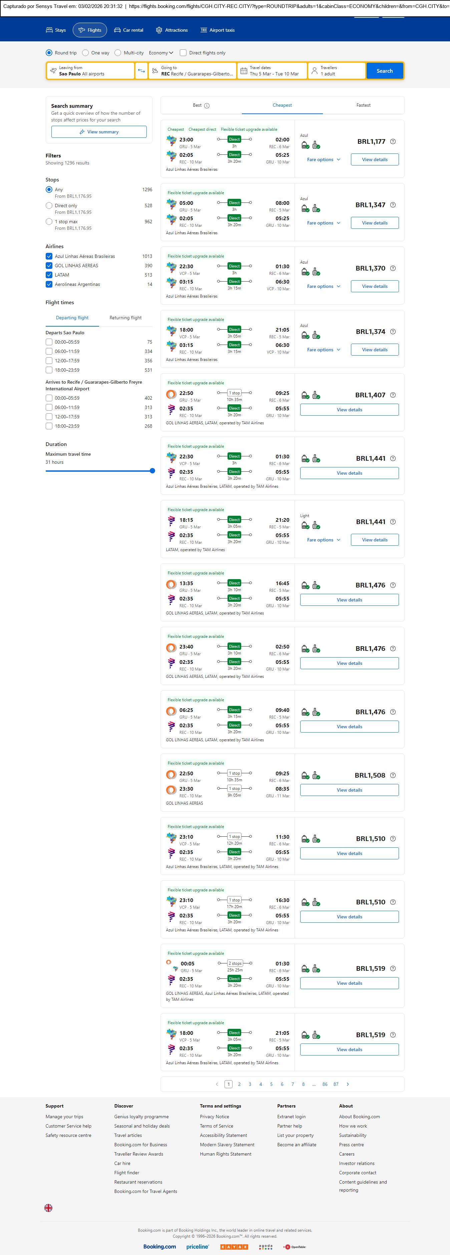The width and height of the screenshot is (450, 1255).
Task: Click View summary in Search summary box
Action: (99, 132)
